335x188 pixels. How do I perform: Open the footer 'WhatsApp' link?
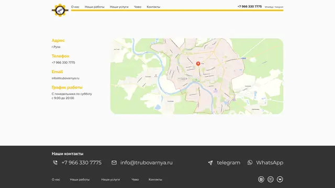pos(270,162)
